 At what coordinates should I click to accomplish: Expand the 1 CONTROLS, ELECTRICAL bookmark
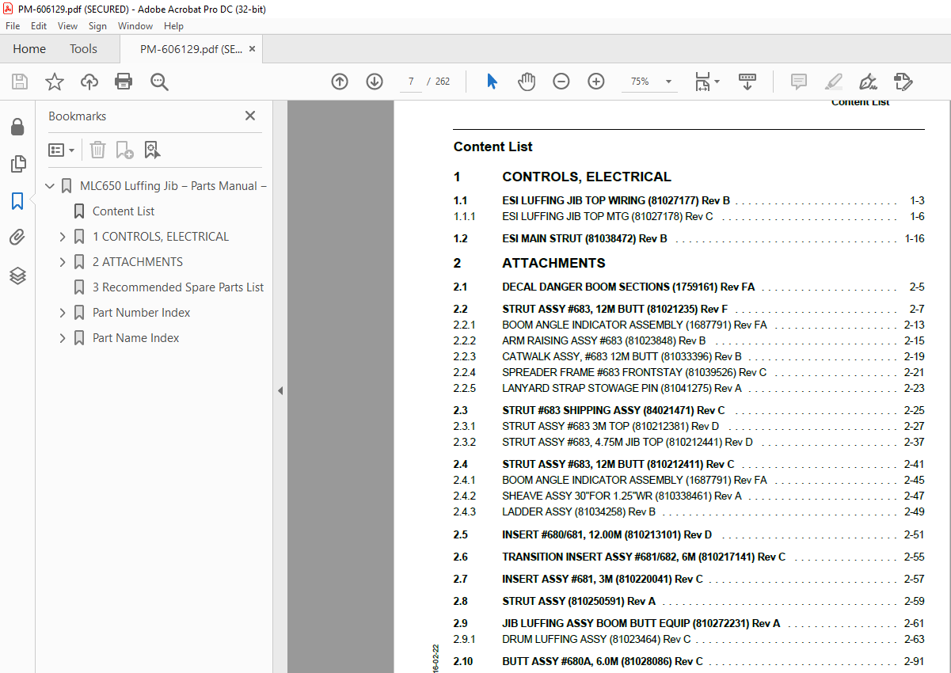click(63, 237)
